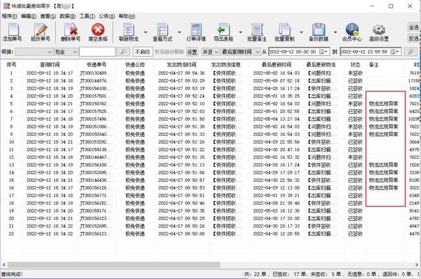Sort by the 状态 column header
Viewport: 421px width, 279px height.
(x=355, y=64)
